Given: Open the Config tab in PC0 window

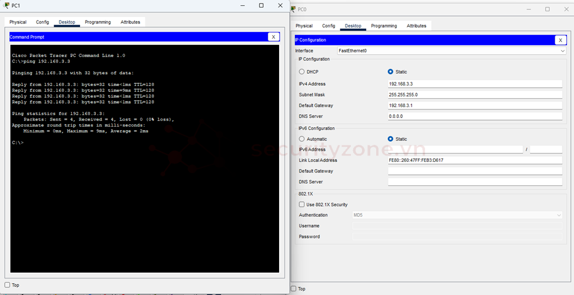Looking at the screenshot, I should tap(329, 26).
